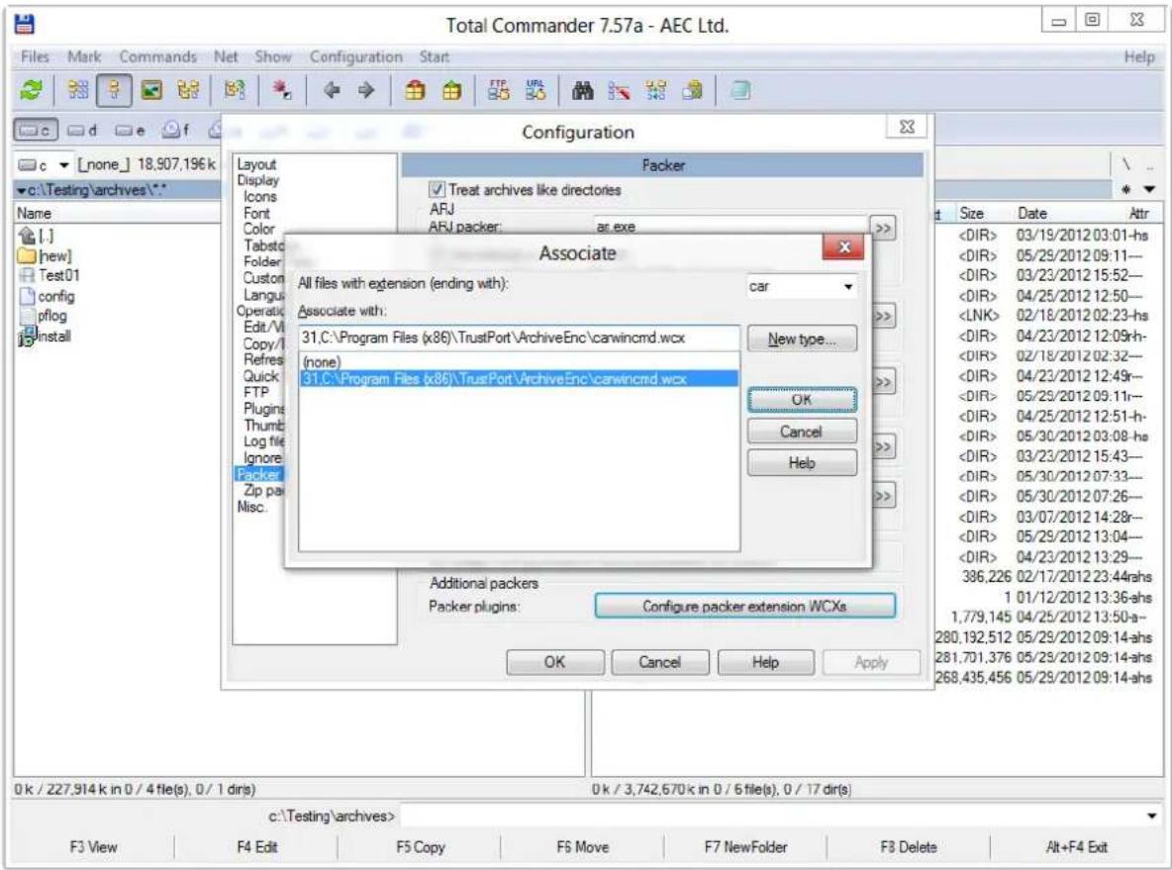Open the Help menu

(x=1139, y=56)
